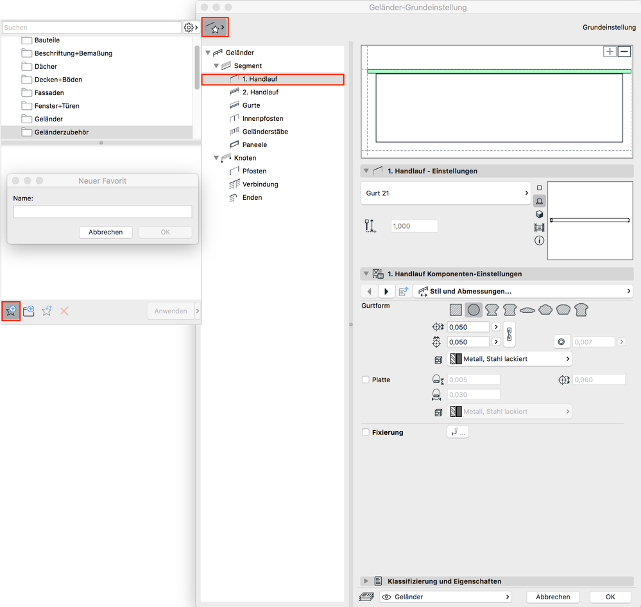Click the Name field in Neuer Favorit
Screen dimensions: 641x607
coord(103,211)
